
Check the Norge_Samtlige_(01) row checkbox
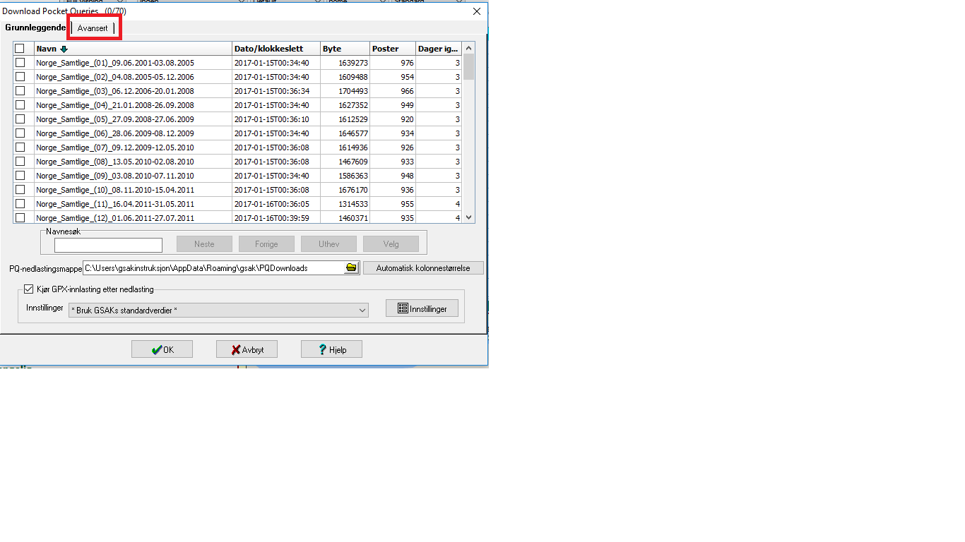coord(20,63)
